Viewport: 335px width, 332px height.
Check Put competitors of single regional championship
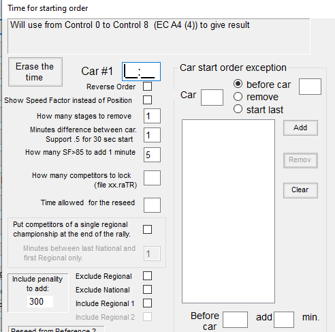pos(147,229)
